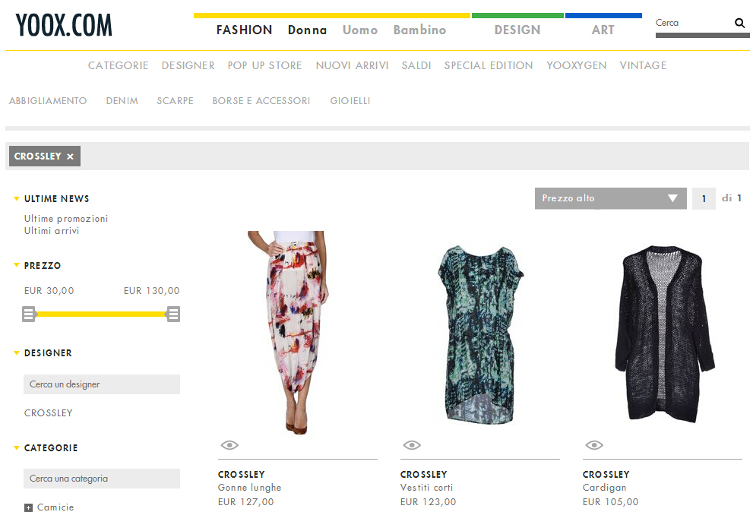The width and height of the screenshot is (753, 512).
Task: Click the eye icon under the Cardigan
Action: (x=594, y=445)
